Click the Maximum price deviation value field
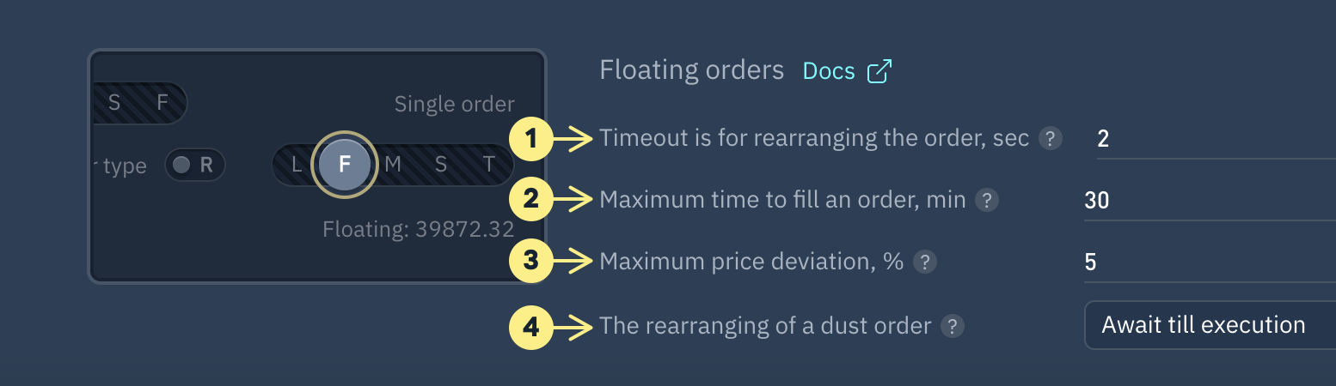1336x386 pixels. coord(1207,262)
